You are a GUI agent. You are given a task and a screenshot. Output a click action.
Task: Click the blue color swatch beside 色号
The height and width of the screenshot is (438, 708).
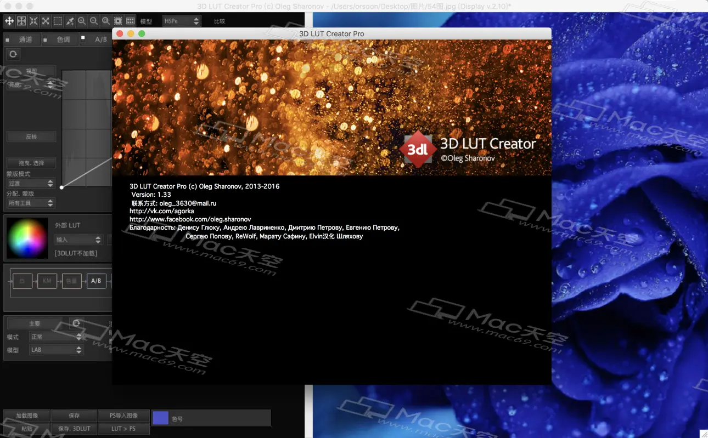point(160,418)
